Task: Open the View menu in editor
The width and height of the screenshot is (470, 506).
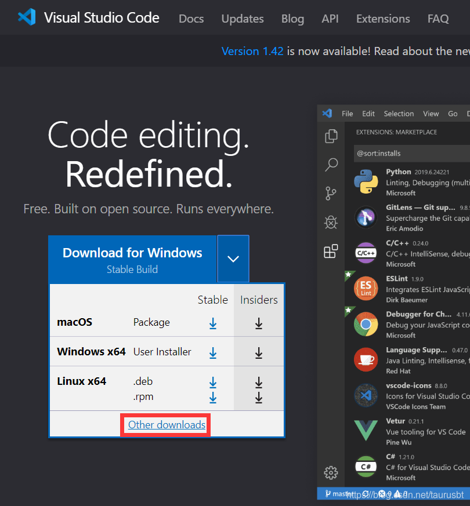Action: click(431, 114)
